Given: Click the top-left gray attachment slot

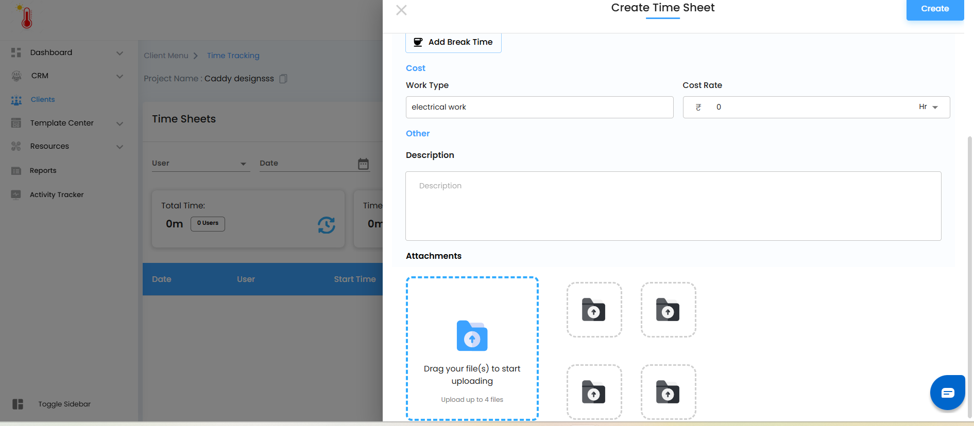Looking at the screenshot, I should tap(594, 310).
